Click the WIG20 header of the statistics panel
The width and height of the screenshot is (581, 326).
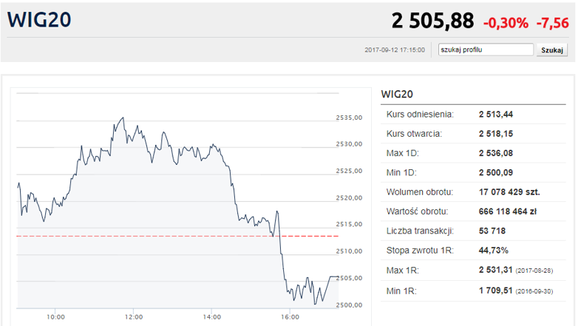(x=396, y=94)
